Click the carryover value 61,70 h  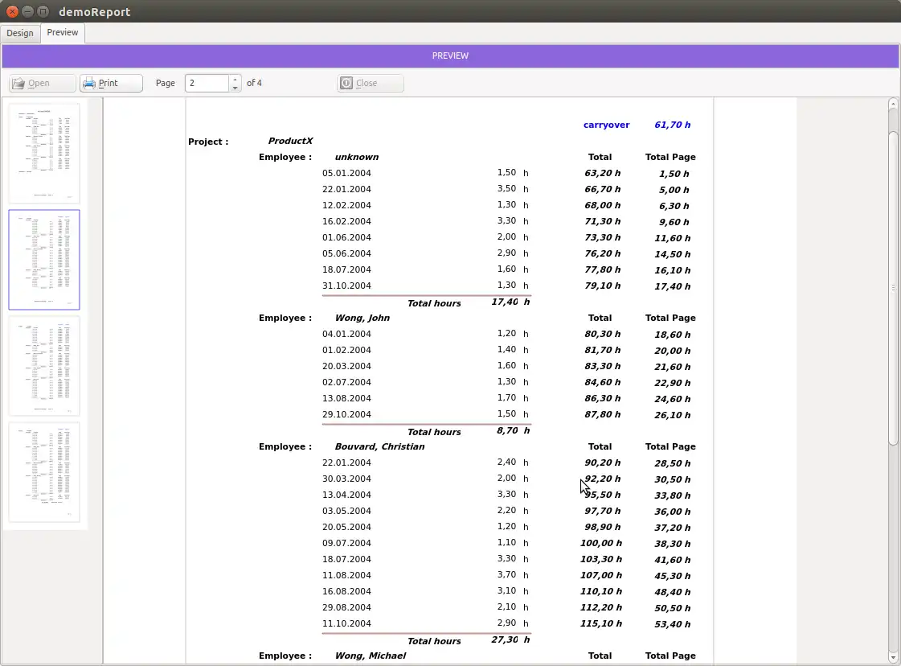(x=672, y=125)
